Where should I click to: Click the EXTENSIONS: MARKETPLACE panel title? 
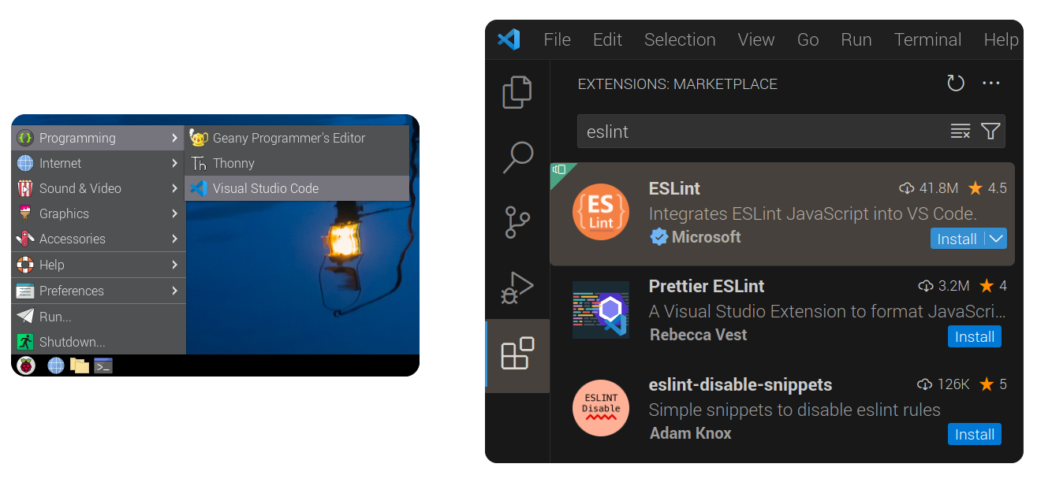[677, 84]
